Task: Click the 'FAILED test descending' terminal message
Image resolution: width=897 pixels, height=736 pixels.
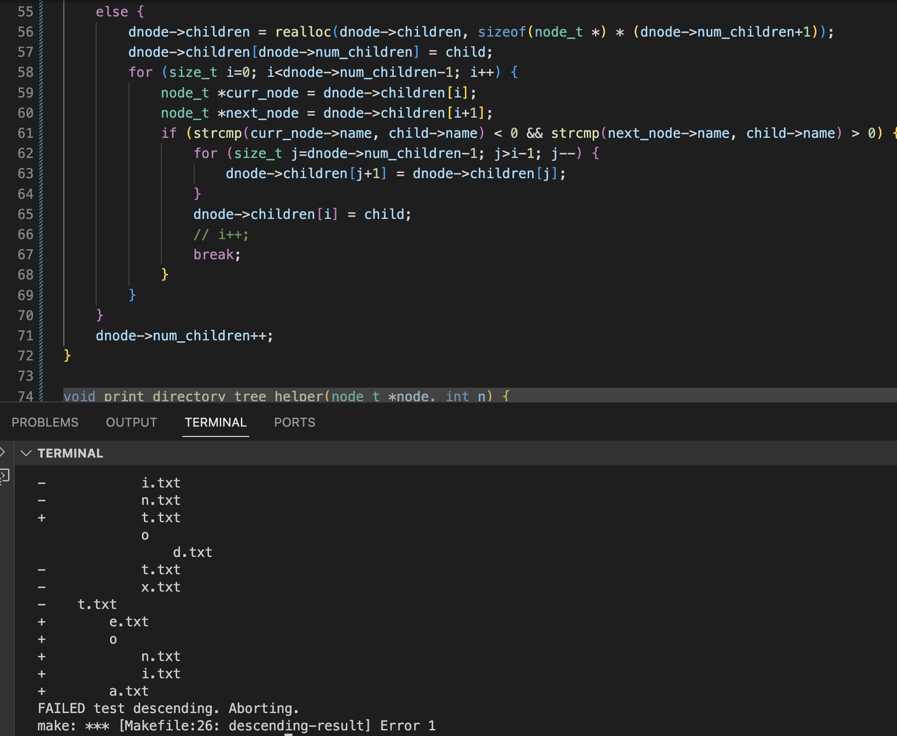Action: coord(168,708)
